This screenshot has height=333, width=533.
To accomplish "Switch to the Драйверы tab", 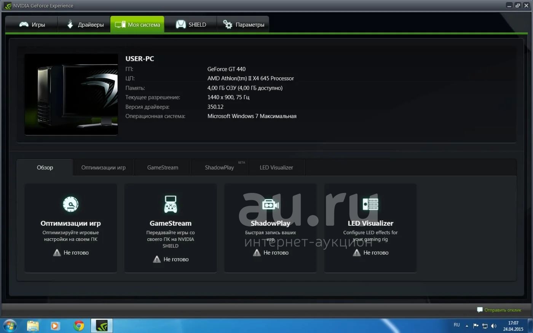I will click(84, 24).
